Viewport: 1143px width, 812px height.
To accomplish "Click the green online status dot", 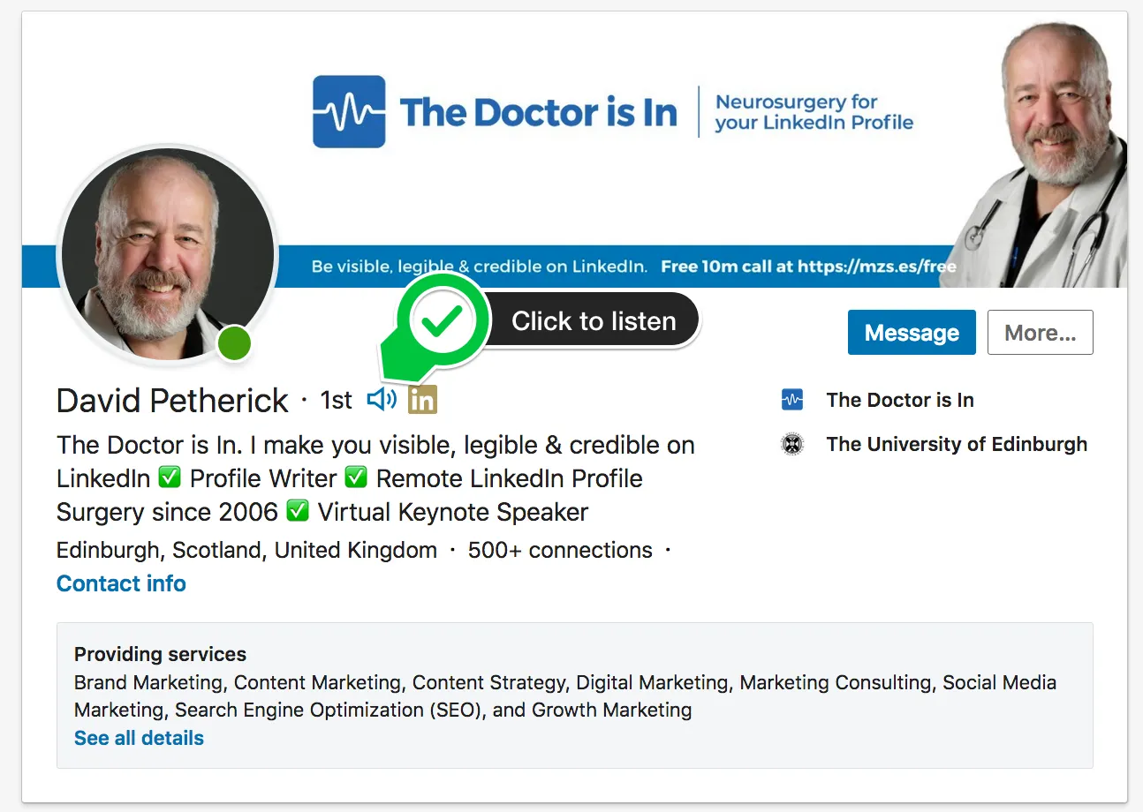I will point(234,343).
